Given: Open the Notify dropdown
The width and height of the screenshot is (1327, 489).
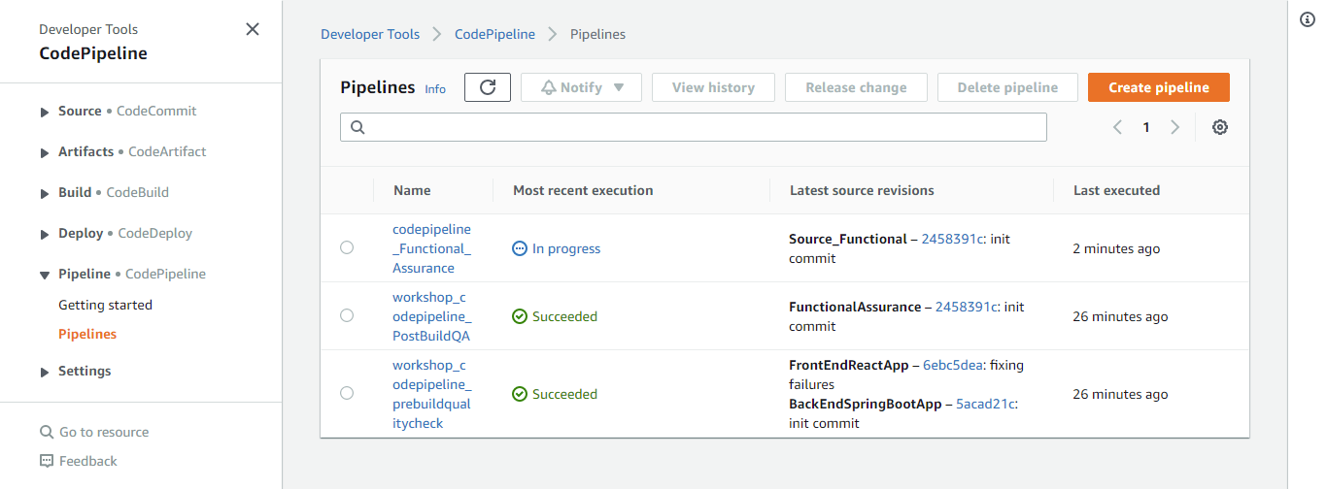Looking at the screenshot, I should (x=581, y=87).
